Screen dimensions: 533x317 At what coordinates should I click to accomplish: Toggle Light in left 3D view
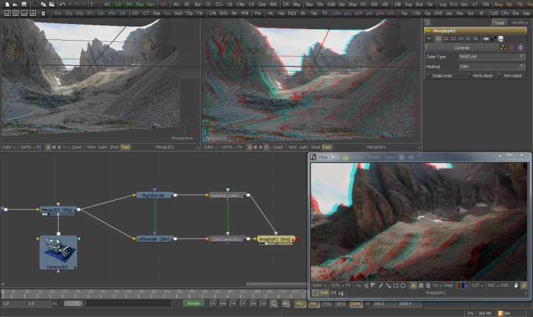click(x=103, y=147)
